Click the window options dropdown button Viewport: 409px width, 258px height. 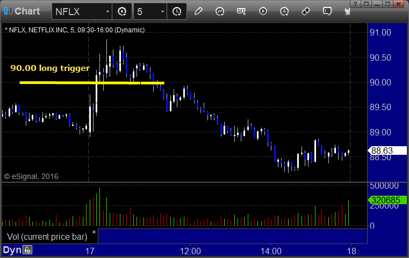pos(366,4)
